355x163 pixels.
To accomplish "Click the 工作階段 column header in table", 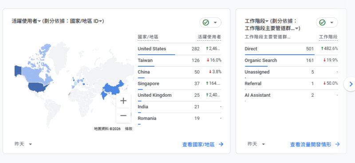I will pos(328,37).
